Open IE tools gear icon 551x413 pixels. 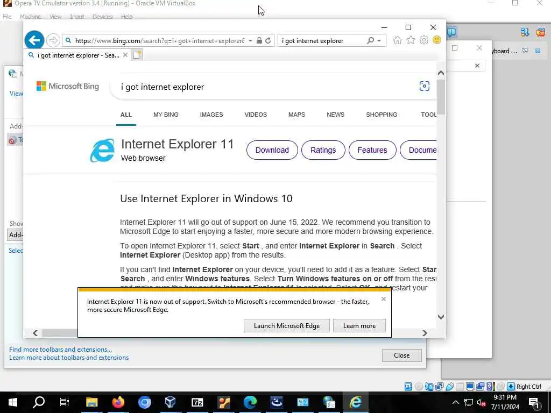pyautogui.click(x=424, y=40)
